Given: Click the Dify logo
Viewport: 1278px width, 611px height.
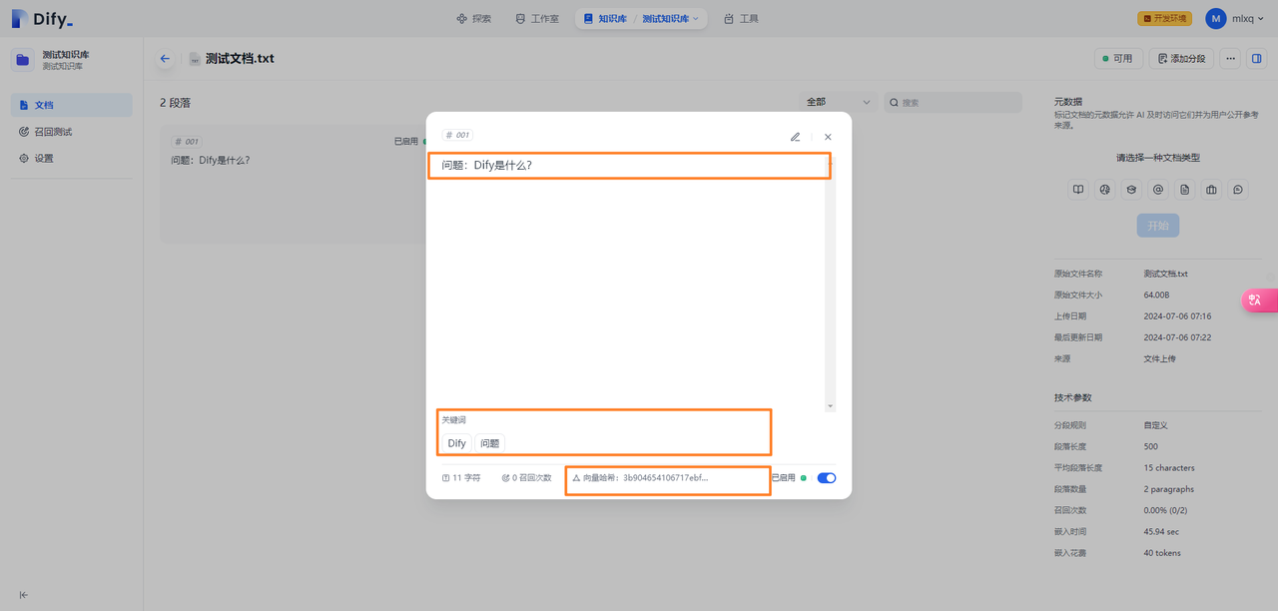Looking at the screenshot, I should click(41, 18).
